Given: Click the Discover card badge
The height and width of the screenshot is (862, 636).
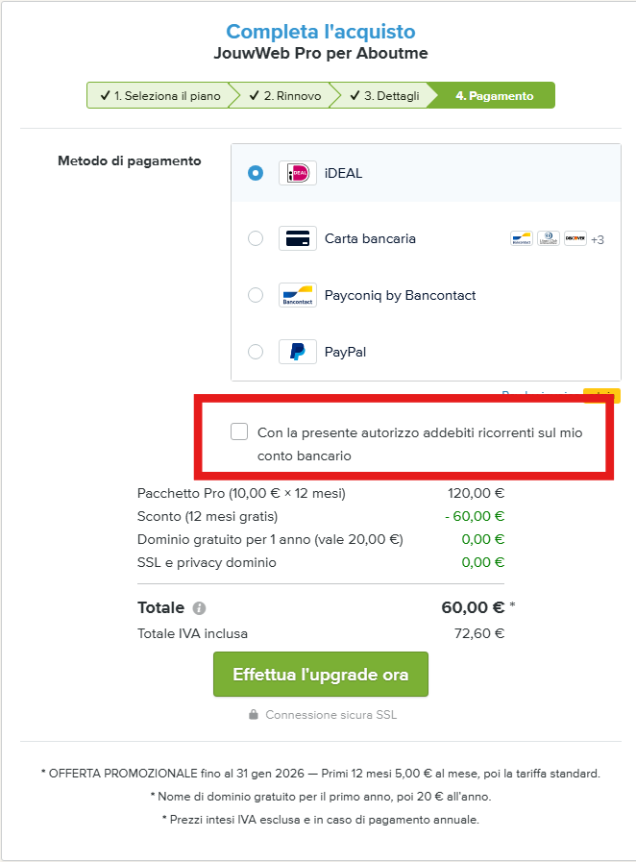Looking at the screenshot, I should [575, 238].
